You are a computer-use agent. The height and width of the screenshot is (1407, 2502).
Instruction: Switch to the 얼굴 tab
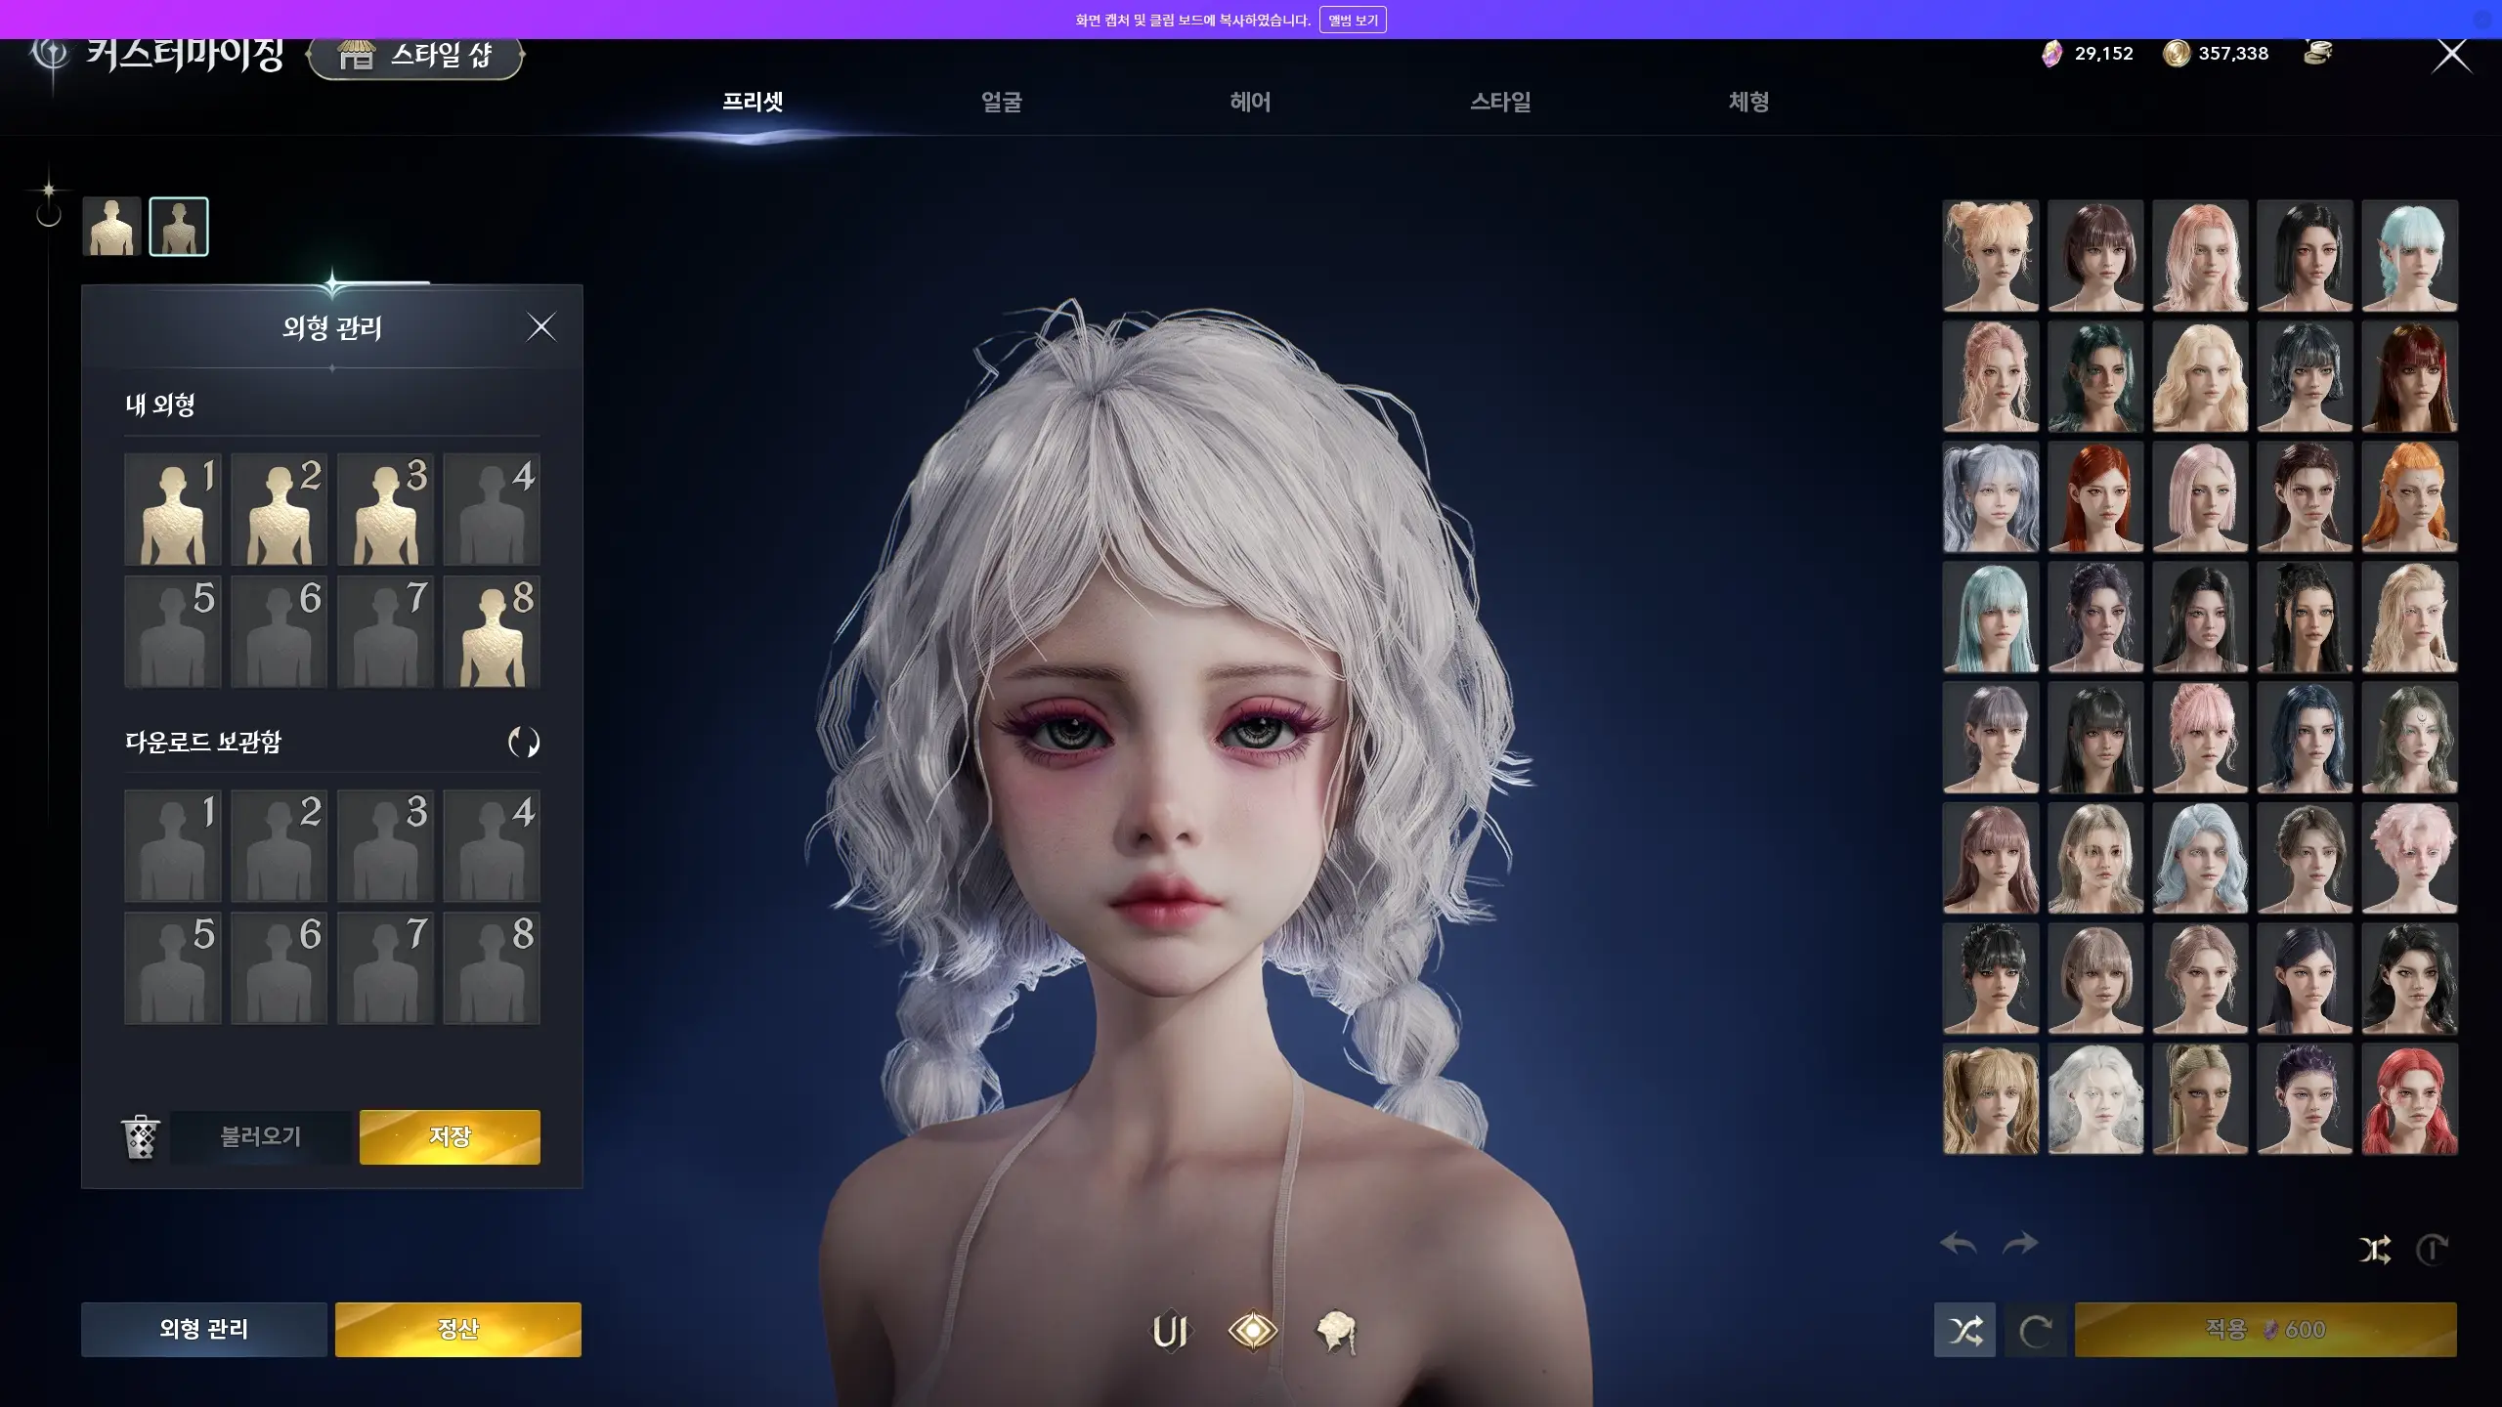coord(1001,102)
